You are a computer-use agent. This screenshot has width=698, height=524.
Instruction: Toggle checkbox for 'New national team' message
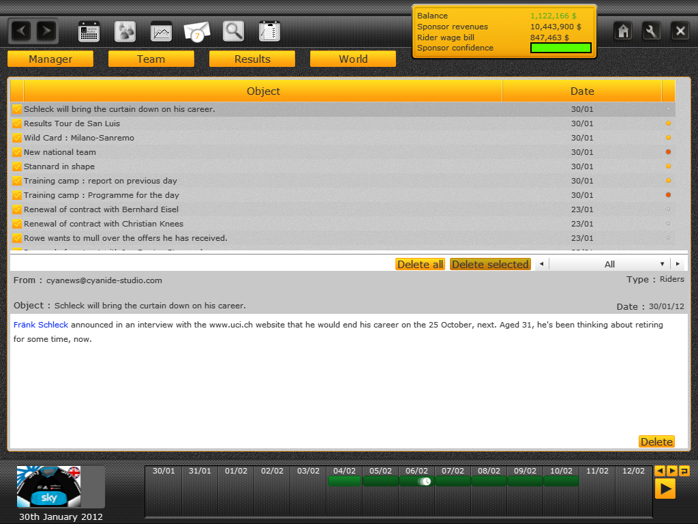pyautogui.click(x=17, y=152)
